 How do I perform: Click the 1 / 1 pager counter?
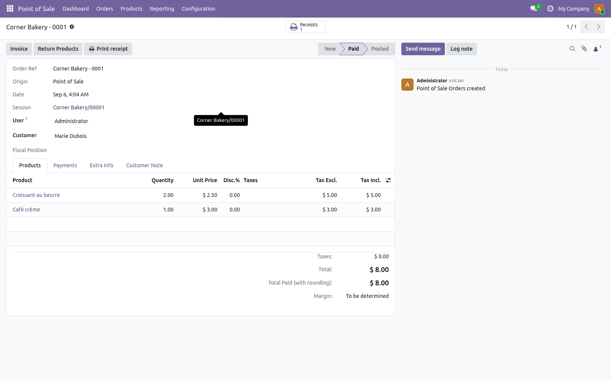pyautogui.click(x=571, y=27)
